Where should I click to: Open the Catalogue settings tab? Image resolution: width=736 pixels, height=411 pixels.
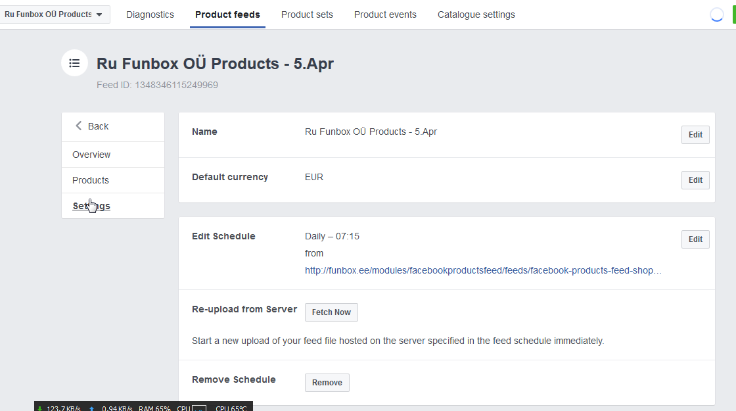tap(476, 14)
